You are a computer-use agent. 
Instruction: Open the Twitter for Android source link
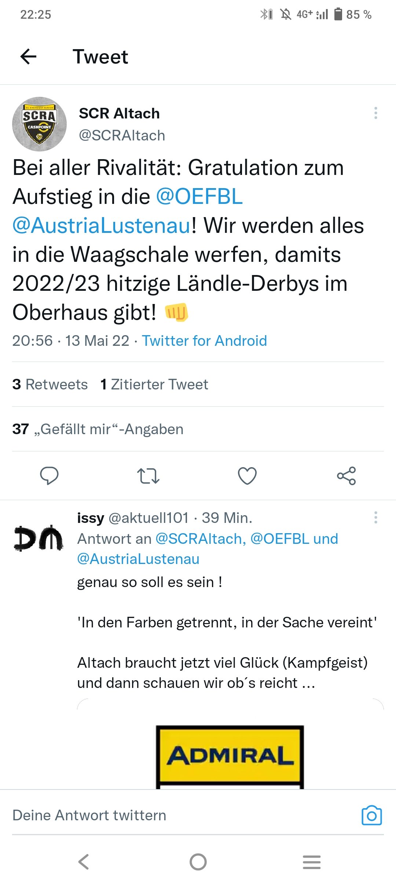(205, 341)
